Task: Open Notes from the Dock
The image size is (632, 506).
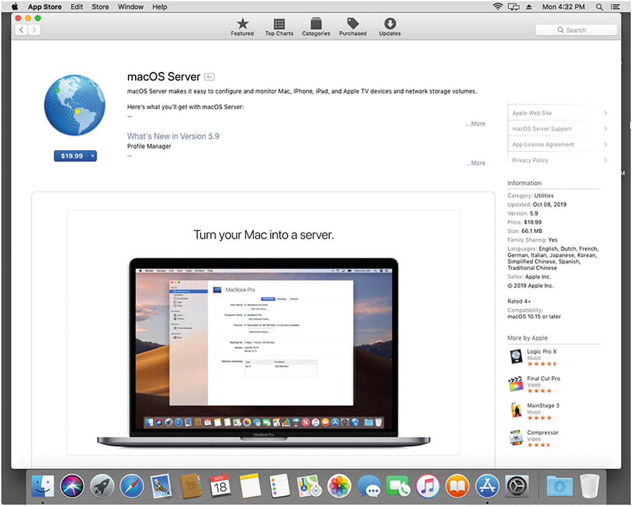Action: tap(250, 487)
